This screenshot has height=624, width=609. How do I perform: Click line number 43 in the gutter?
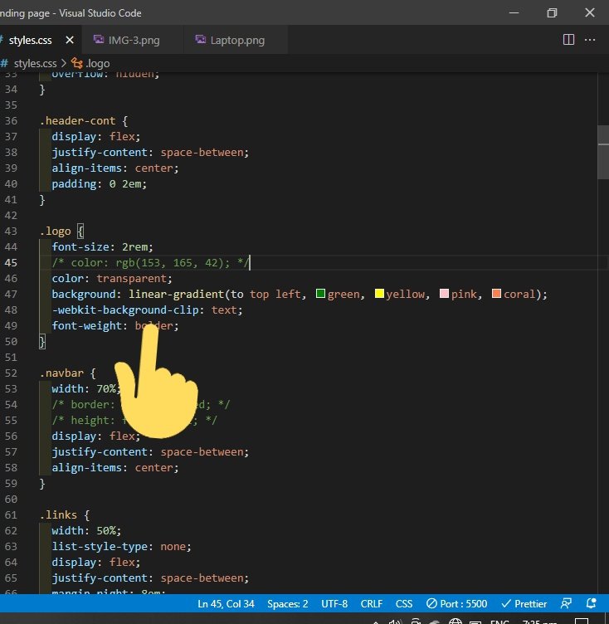pos(11,232)
